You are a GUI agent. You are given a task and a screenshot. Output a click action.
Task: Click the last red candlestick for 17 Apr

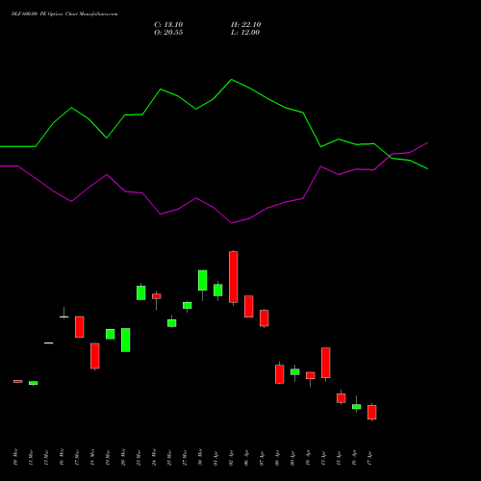pos(372,412)
